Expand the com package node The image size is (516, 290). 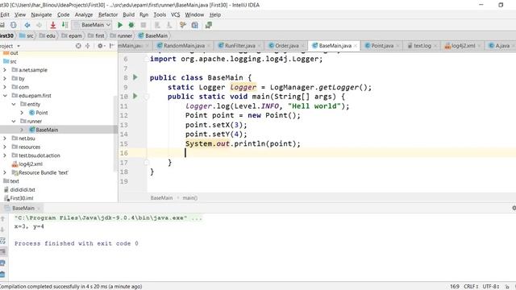[5, 87]
